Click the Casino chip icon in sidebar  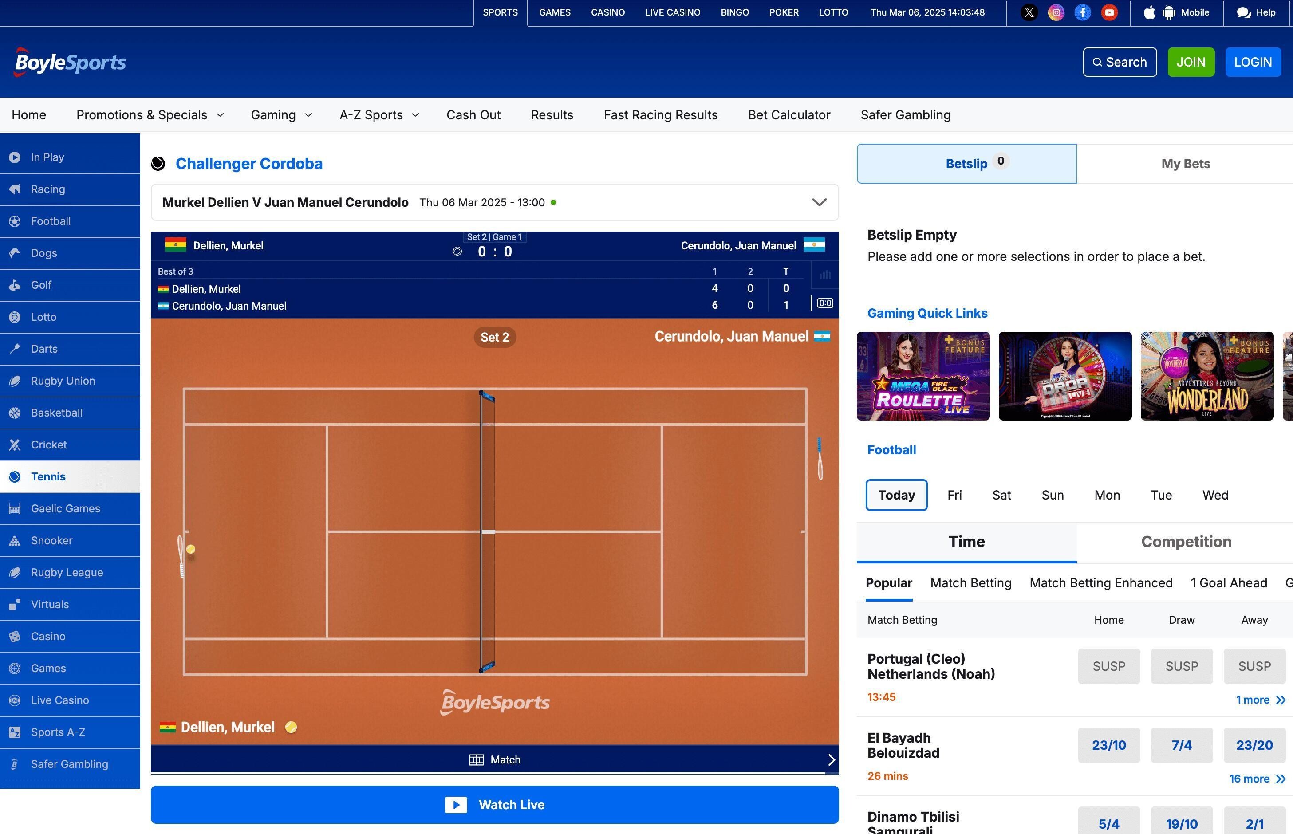(x=15, y=636)
